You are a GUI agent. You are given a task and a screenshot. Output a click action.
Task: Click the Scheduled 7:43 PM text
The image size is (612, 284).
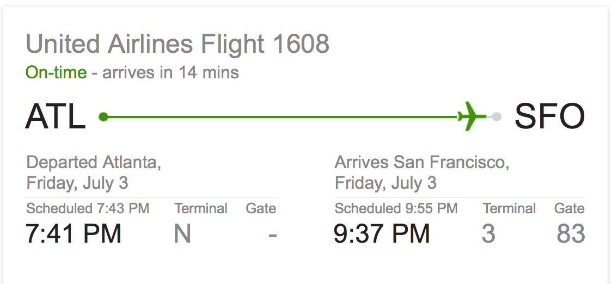click(88, 209)
